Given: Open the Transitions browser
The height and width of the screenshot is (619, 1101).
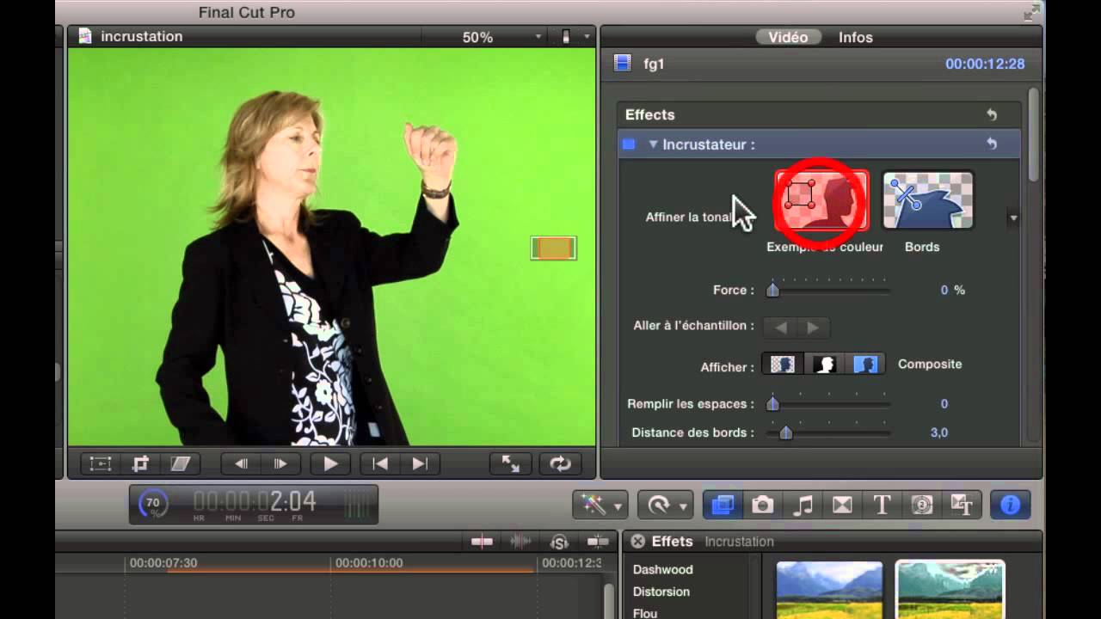Looking at the screenshot, I should click(842, 505).
